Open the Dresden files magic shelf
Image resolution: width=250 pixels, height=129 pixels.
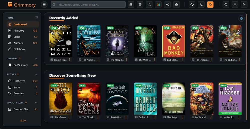coord(23,109)
